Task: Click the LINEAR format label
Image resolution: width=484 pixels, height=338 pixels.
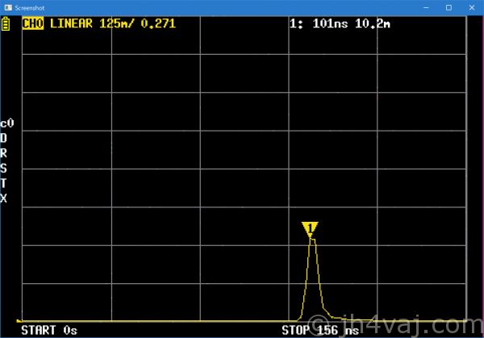Action: 72,23
